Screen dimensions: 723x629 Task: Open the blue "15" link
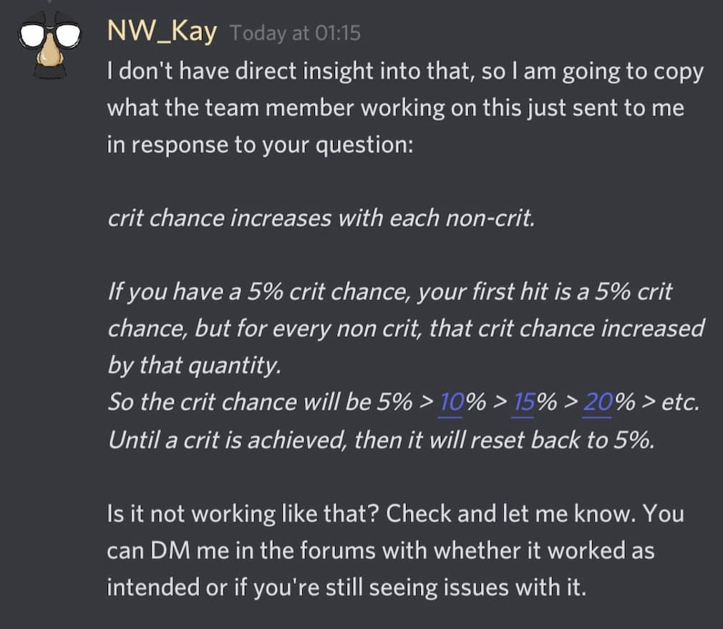coord(524,402)
